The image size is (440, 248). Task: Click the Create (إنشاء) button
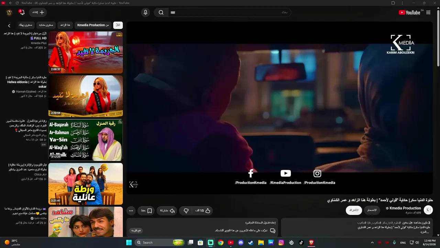(38, 12)
